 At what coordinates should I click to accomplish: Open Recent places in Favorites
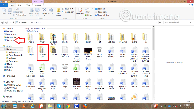point(11,34)
